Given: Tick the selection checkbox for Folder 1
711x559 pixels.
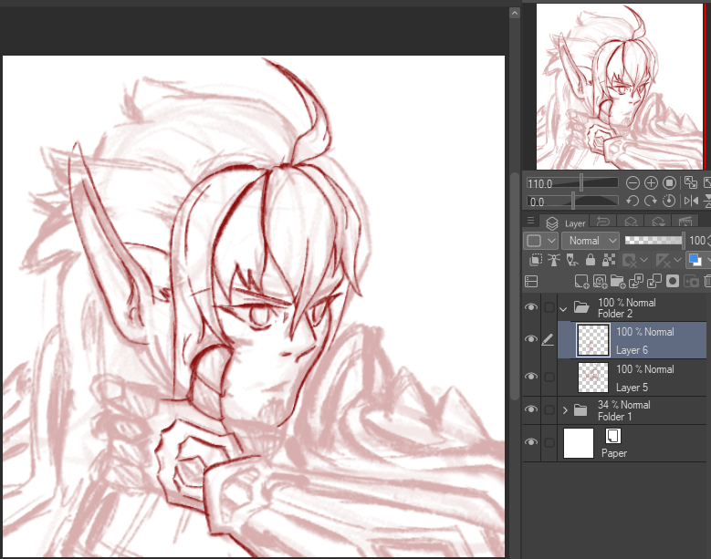Looking at the screenshot, I should (549, 409).
